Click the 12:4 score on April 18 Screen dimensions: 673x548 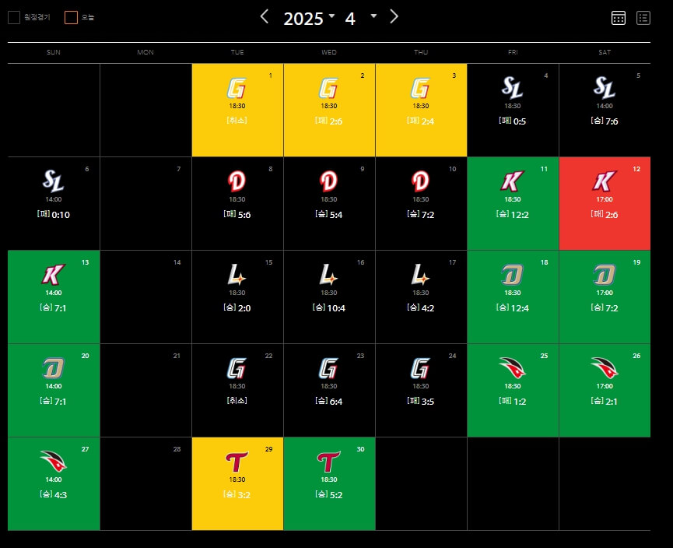(520, 308)
